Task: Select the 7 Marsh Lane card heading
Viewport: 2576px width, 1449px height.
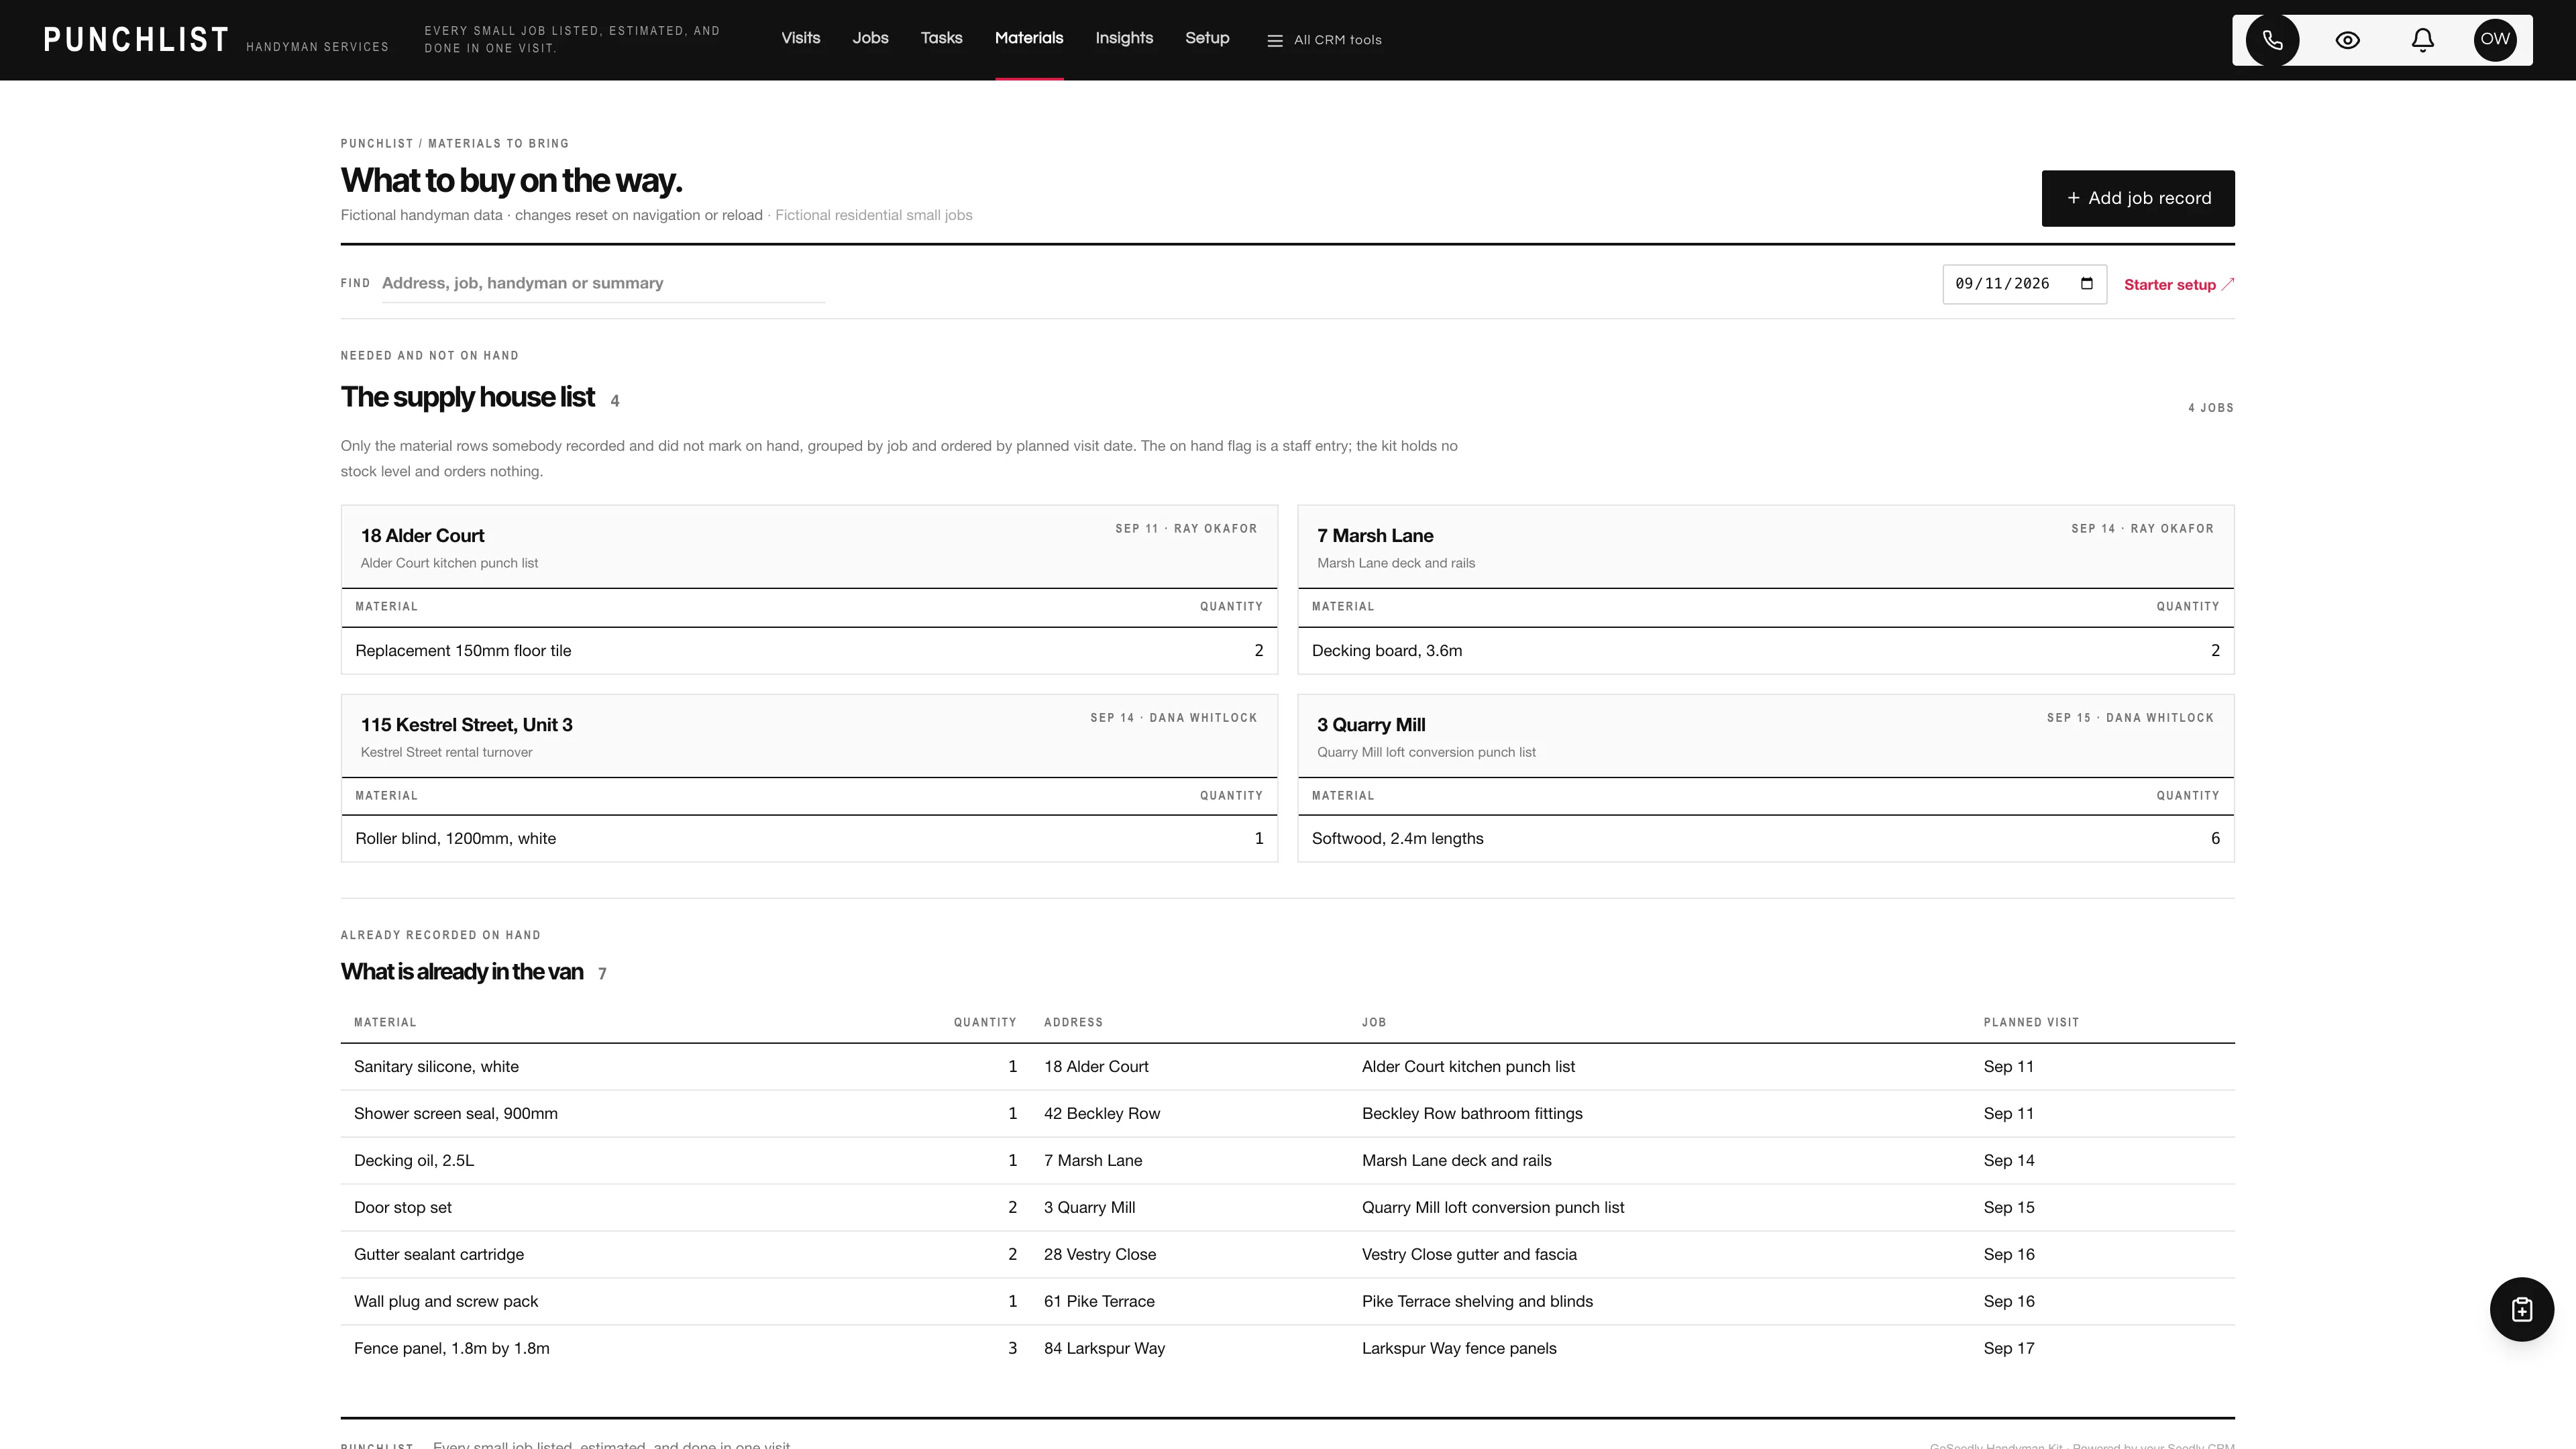Action: tap(1374, 536)
